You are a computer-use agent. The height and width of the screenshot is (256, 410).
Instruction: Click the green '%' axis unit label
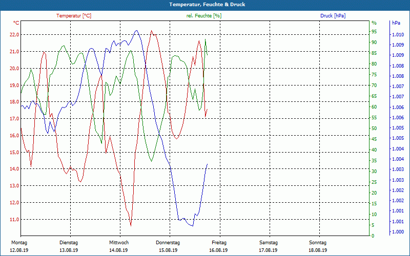[x=374, y=23]
